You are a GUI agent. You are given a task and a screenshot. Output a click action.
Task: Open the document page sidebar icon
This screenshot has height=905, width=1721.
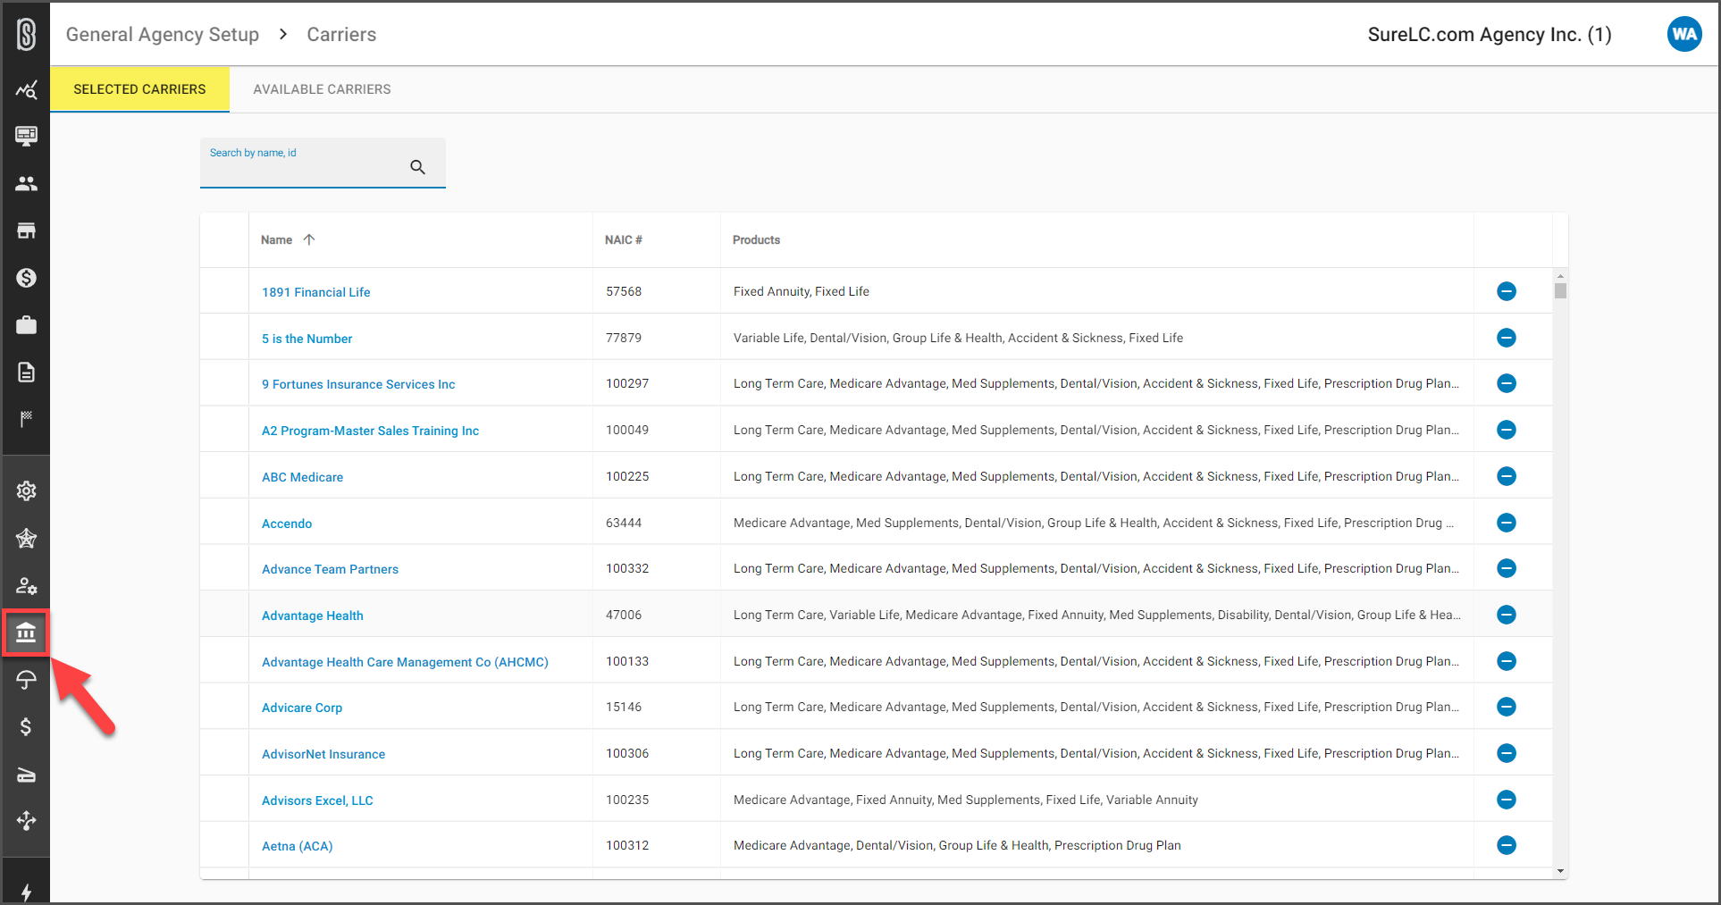(27, 373)
